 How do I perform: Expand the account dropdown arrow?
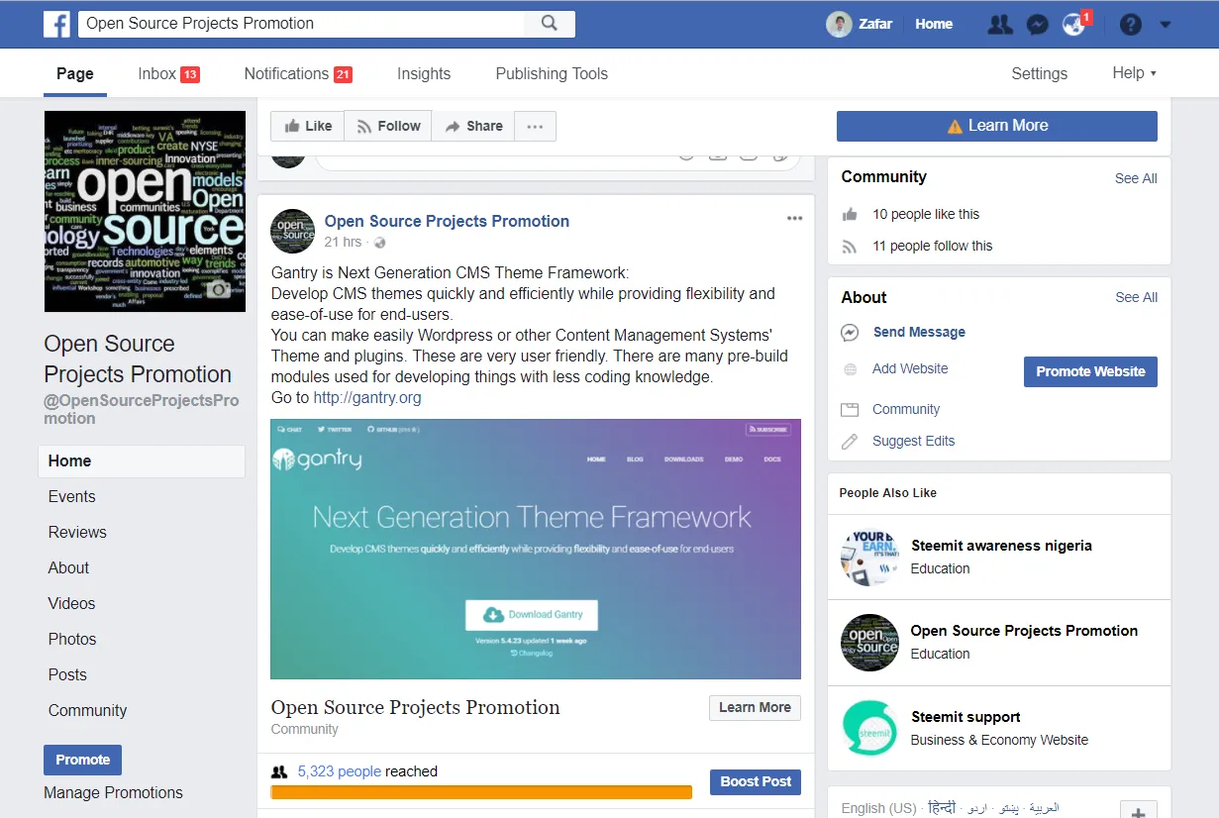(x=1165, y=25)
